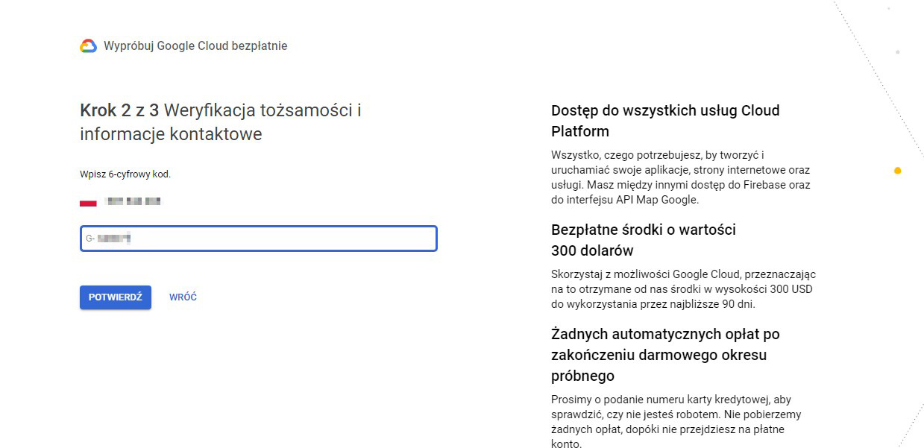Click the "informacje kontaktowe" heading line
The height and width of the screenshot is (448, 924).
(171, 134)
